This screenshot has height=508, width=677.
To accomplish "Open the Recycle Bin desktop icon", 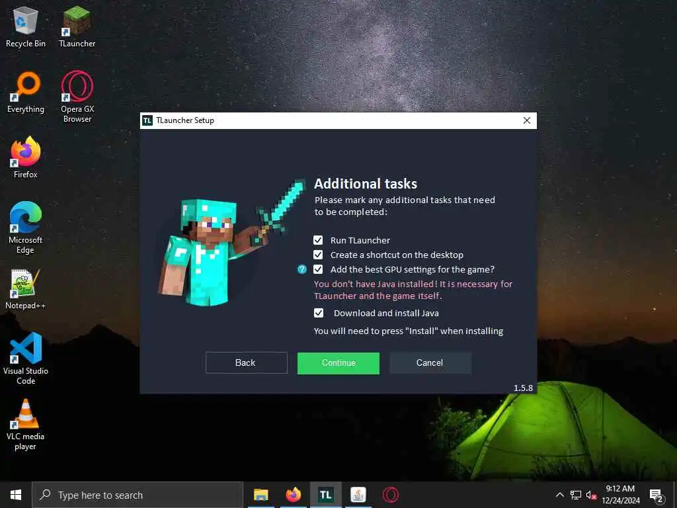I will 26,26.
